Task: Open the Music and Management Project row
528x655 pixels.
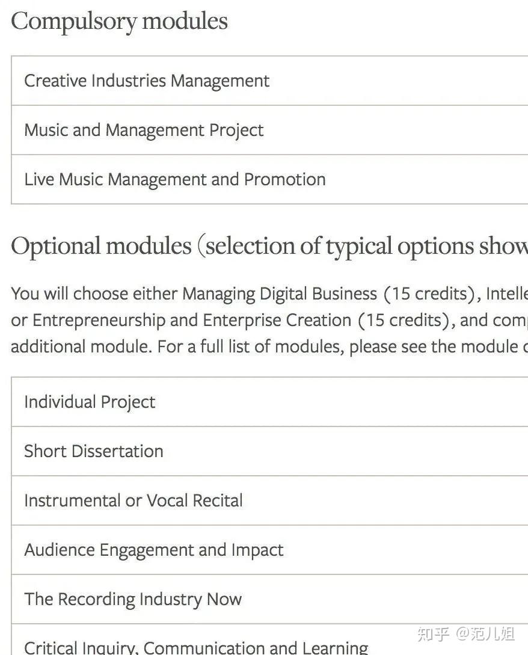Action: (x=144, y=130)
